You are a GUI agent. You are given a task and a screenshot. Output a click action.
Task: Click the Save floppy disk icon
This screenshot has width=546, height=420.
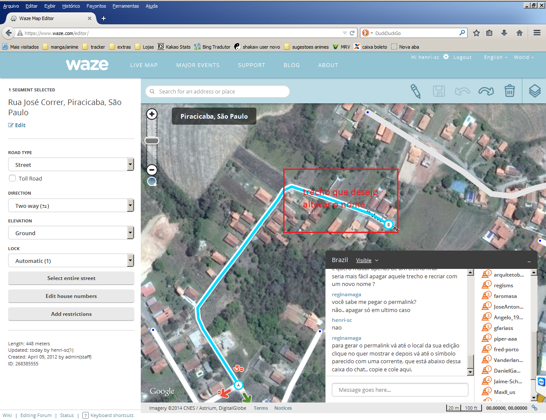(439, 91)
